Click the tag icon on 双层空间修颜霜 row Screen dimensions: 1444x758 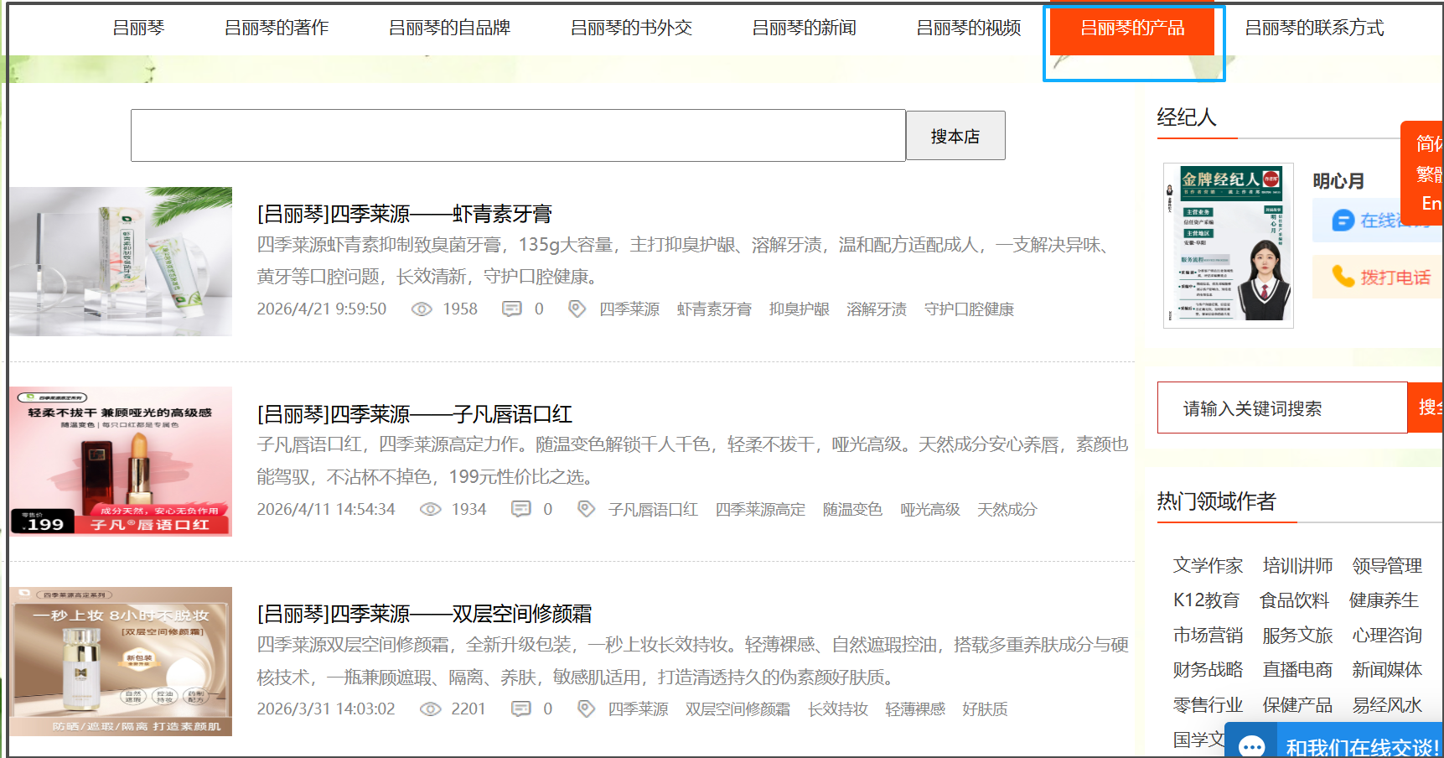coord(586,709)
